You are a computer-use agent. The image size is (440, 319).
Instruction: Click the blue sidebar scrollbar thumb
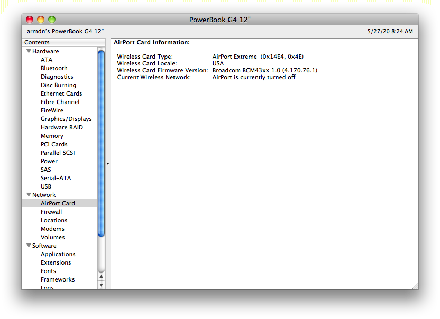(102, 143)
